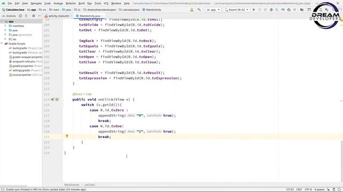The image size is (343, 192).
Task: Select settings.gradle file in tree
Action: coord(25,70)
